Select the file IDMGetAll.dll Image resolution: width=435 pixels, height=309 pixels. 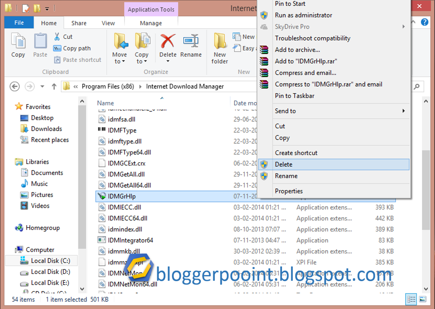(x=126, y=175)
